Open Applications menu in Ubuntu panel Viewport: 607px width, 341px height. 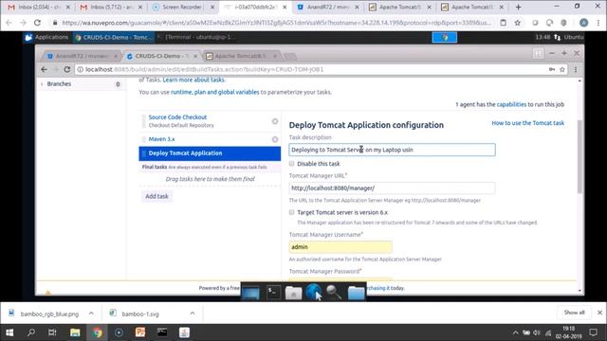pos(46,37)
